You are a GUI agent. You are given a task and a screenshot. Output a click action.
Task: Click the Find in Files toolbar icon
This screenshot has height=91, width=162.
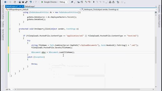(x=72, y=2)
